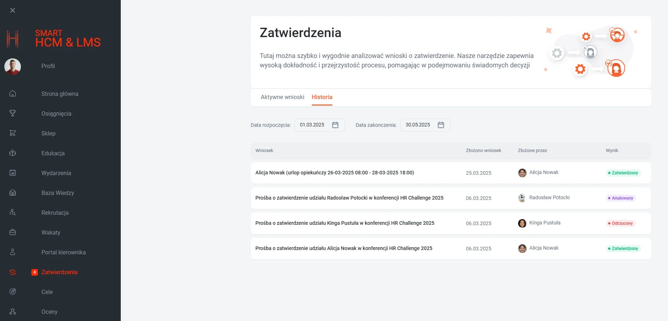Open Alicja Nowak urlop opiekuńczy request
Screen dimensions: 668x321
(x=335, y=173)
